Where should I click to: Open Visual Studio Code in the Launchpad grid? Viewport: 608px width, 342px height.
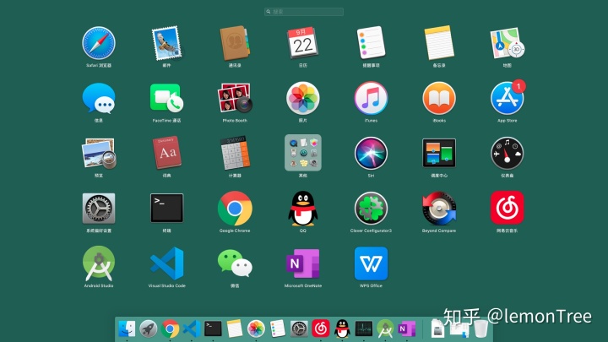[166, 263]
